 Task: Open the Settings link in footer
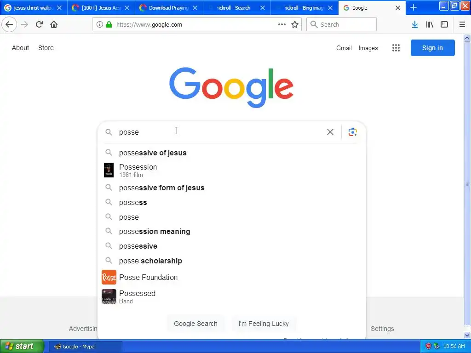382,329
